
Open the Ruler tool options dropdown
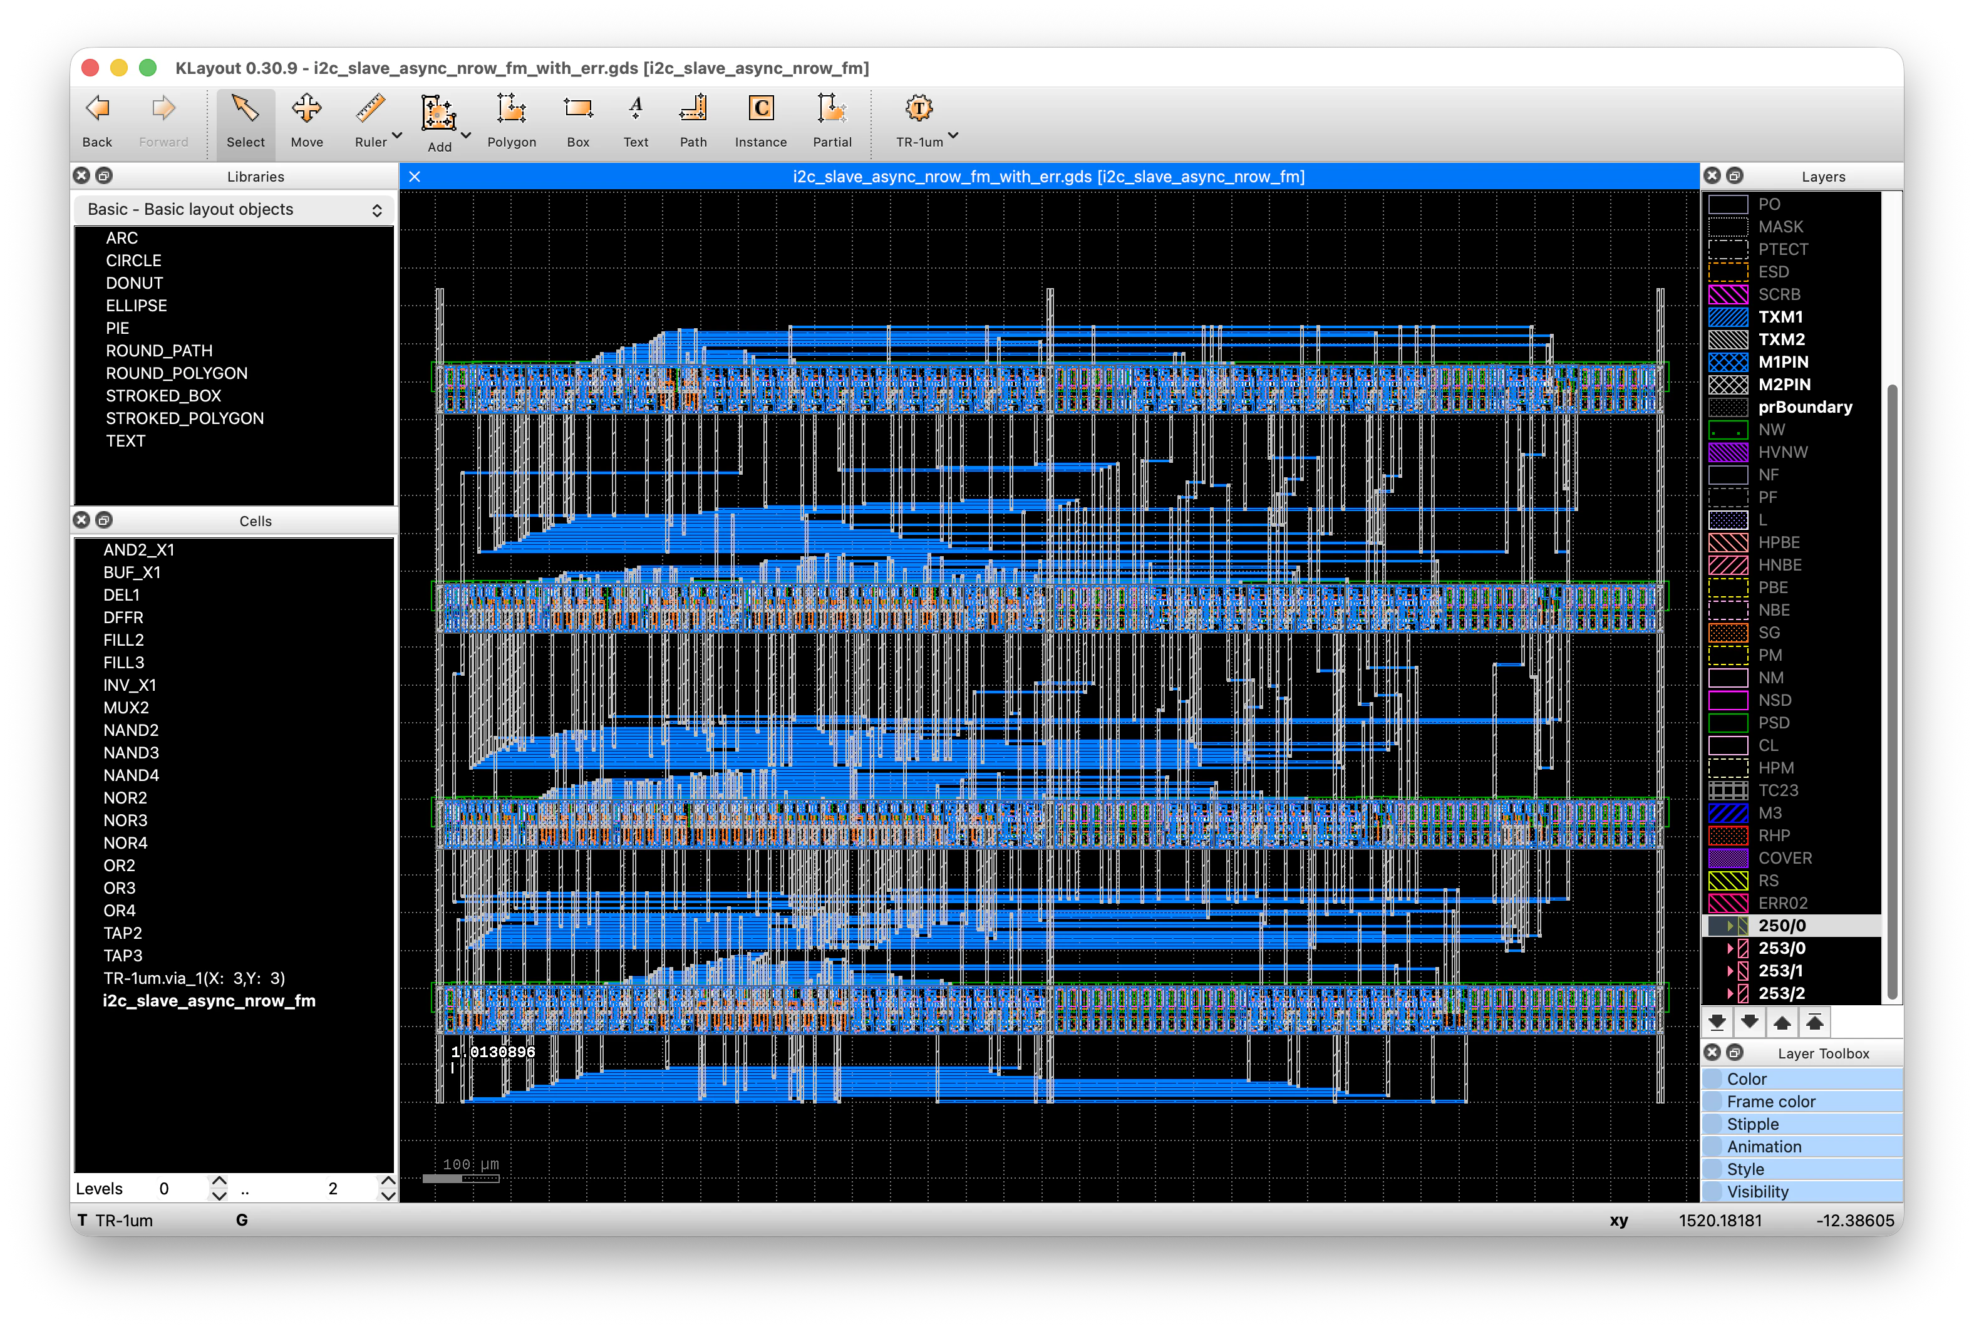[398, 136]
